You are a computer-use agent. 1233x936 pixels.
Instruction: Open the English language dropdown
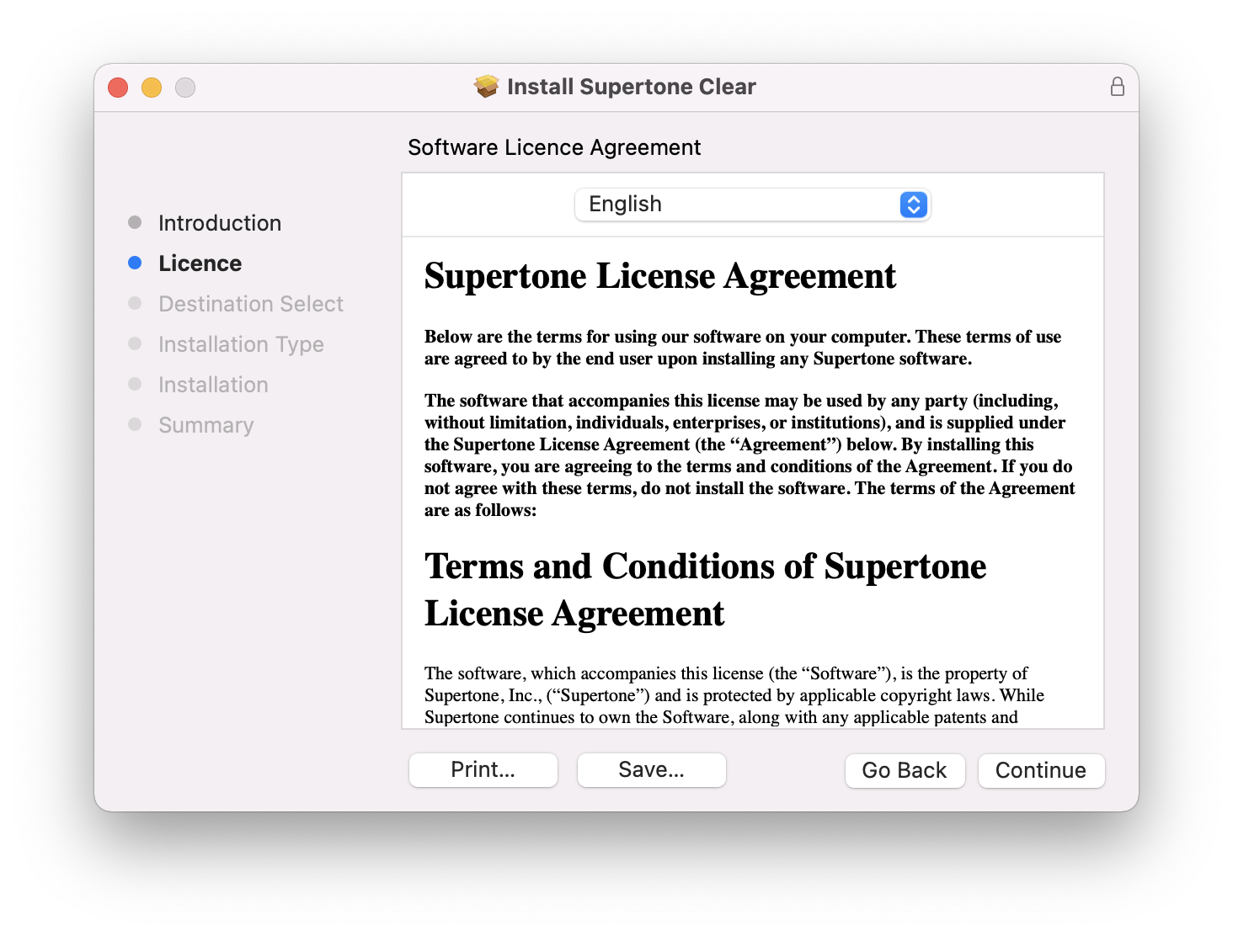(752, 205)
